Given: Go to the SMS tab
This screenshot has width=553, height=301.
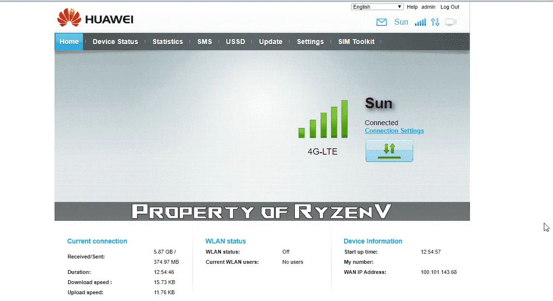Looking at the screenshot, I should [205, 42].
